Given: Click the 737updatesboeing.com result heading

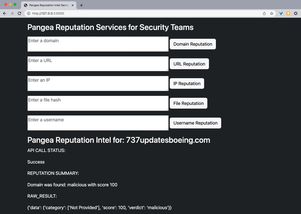Looking at the screenshot, I should click(x=119, y=140).
